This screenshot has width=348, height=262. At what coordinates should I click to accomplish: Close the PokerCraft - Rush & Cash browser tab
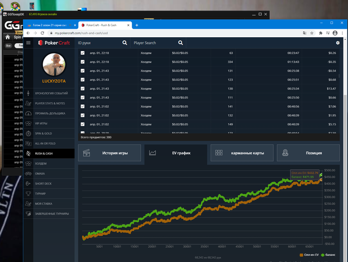pos(128,25)
